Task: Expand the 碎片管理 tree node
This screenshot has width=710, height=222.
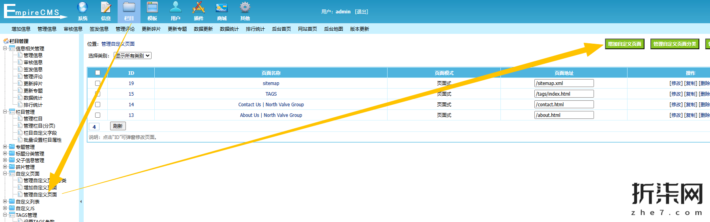Action: [x=5, y=167]
